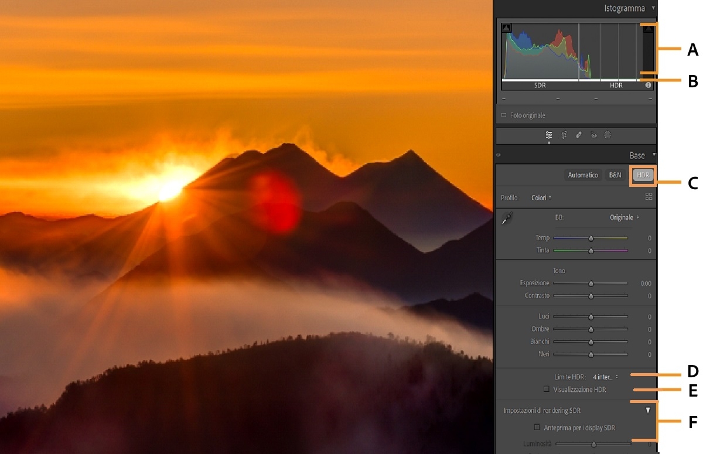Open the profile browser grid icon
Image resolution: width=703 pixels, height=454 pixels.
(x=649, y=197)
